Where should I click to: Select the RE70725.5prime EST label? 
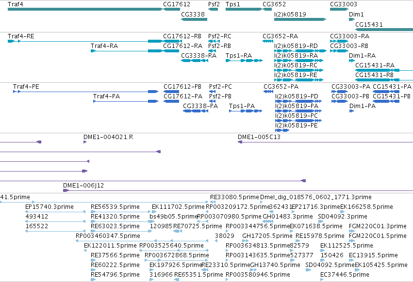198,226
